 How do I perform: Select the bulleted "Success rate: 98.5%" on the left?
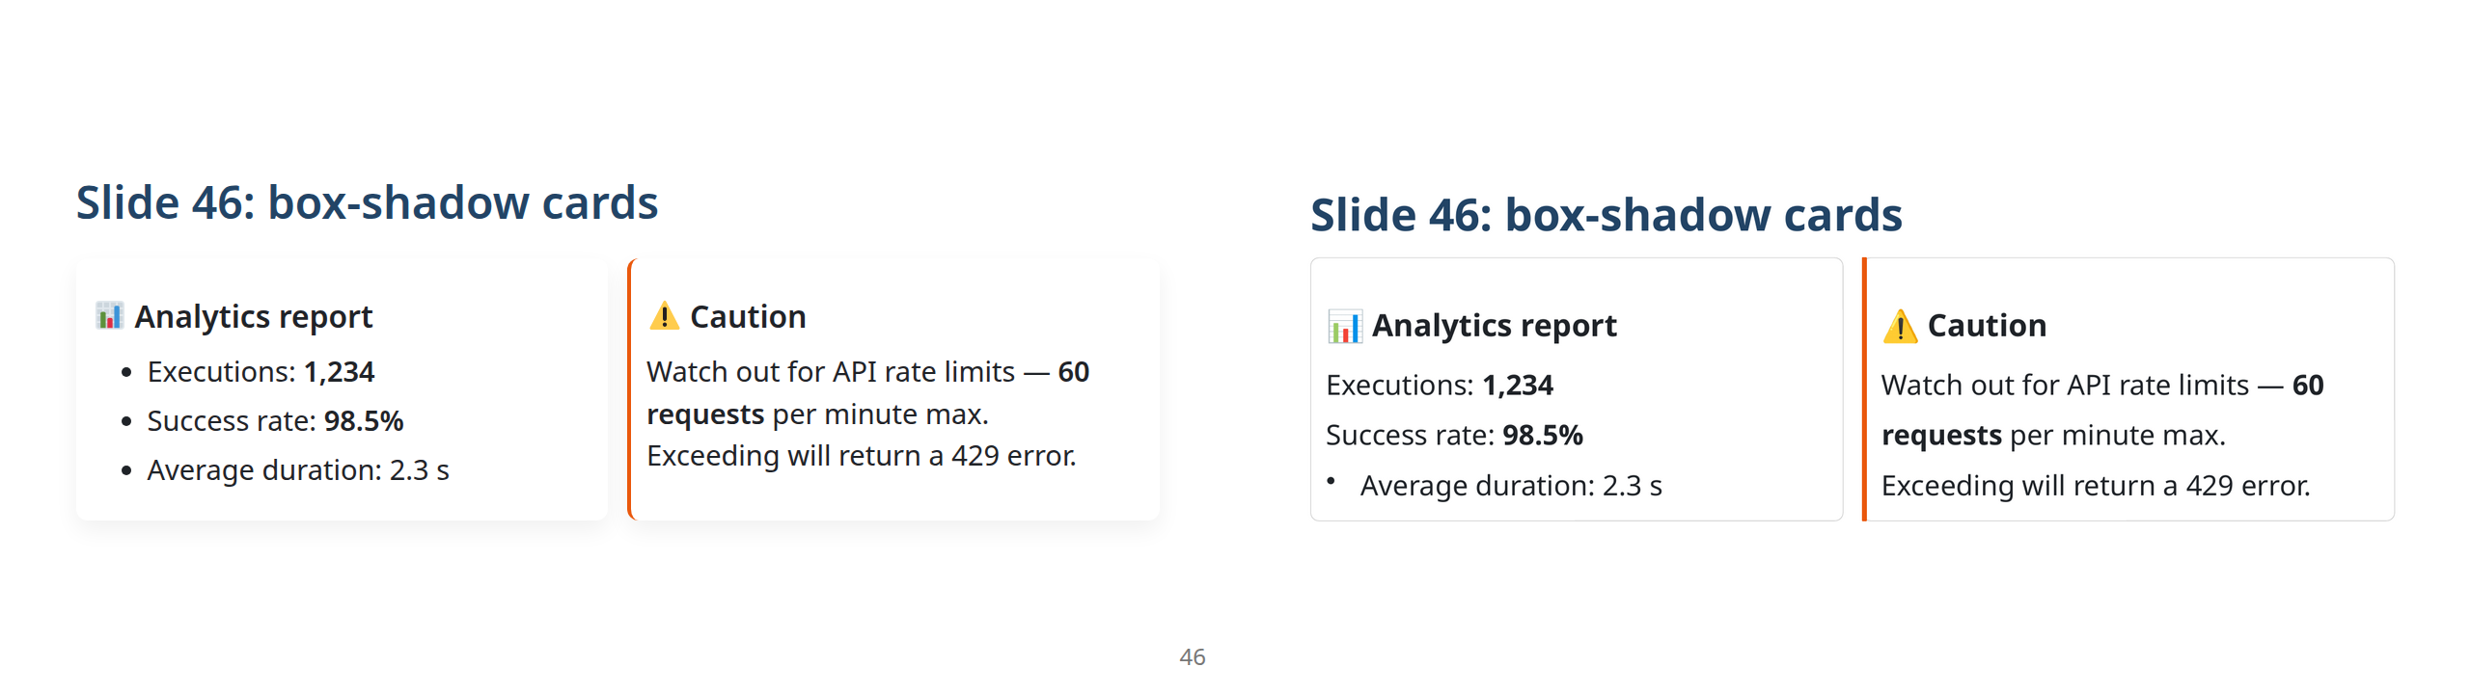[275, 420]
